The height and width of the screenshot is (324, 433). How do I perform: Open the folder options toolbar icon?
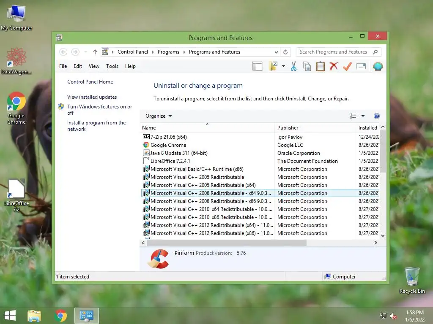(273, 66)
